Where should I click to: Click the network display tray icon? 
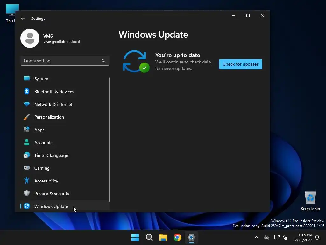(x=277, y=237)
